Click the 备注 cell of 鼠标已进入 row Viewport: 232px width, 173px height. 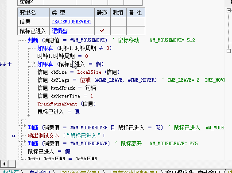[x=135, y=31]
